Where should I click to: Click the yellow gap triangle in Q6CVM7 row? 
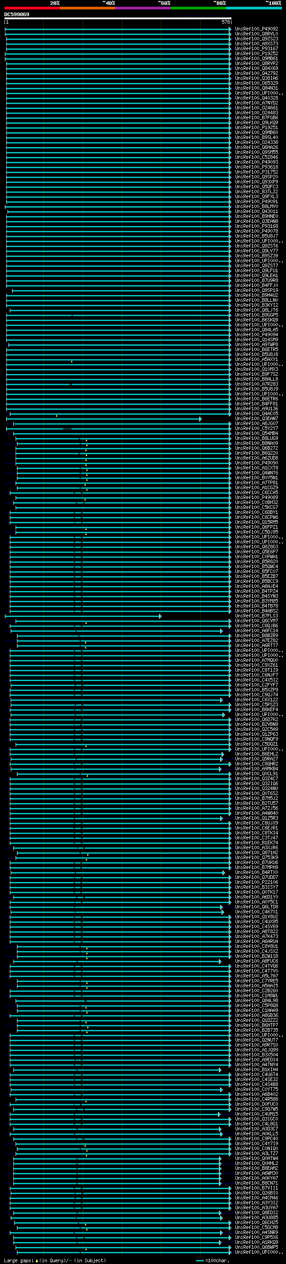point(86,623)
